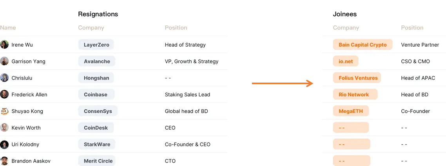Screen dimensions: 446x166
Task: Open the Bain Capital Crypto tag
Action: tap(363, 45)
